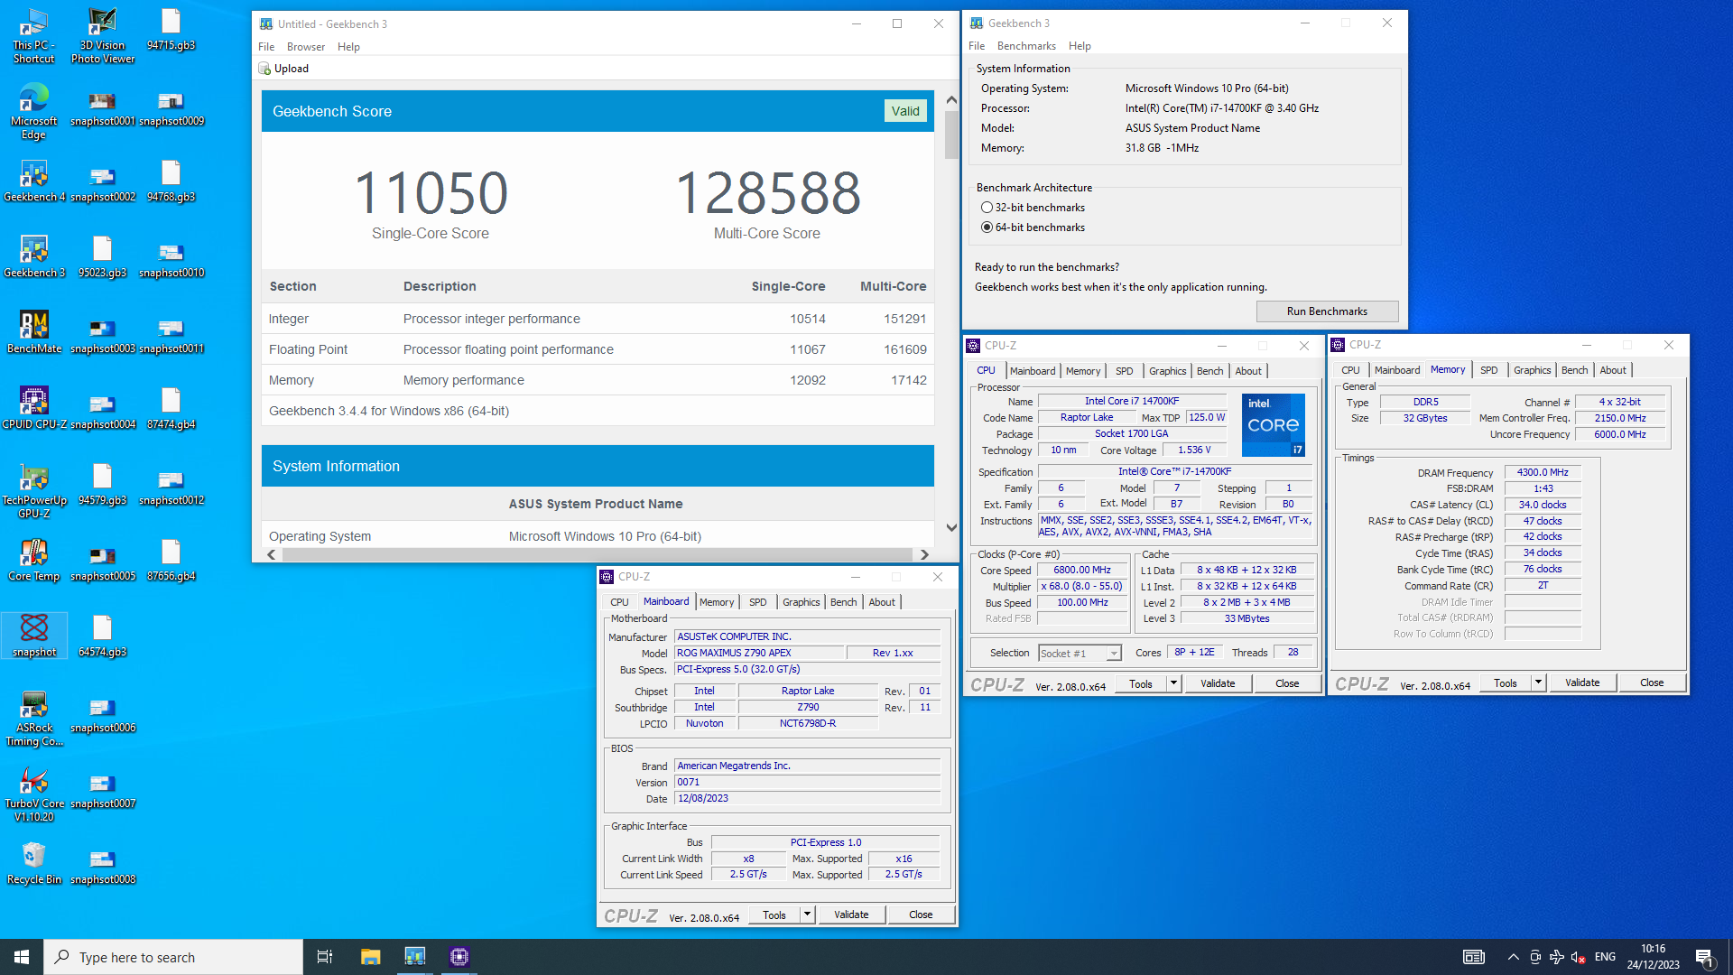
Task: Show hidden system tray icons chevron
Action: (1513, 957)
